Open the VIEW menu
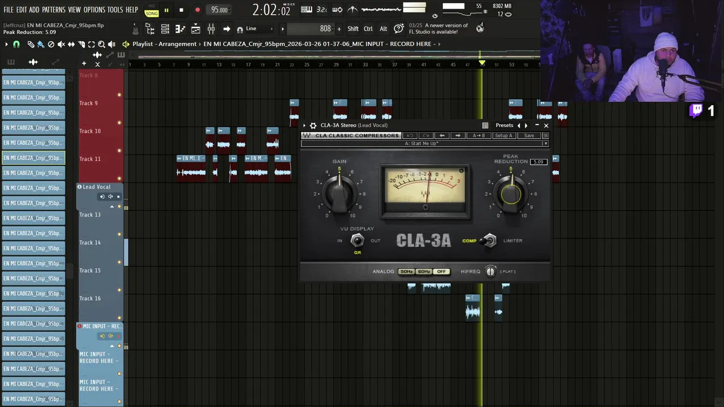The image size is (724, 407). point(75,10)
